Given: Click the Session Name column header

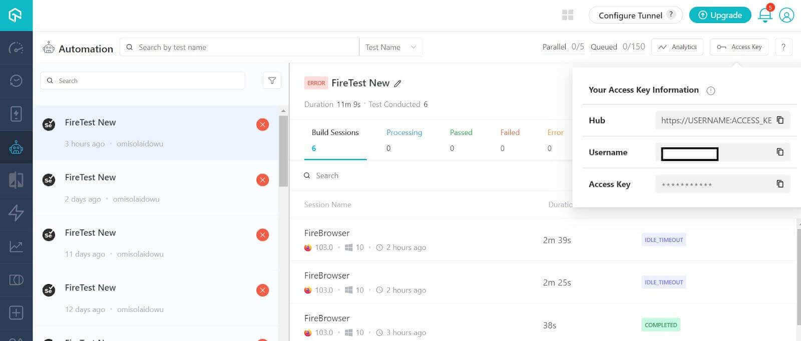Looking at the screenshot, I should (x=327, y=204).
